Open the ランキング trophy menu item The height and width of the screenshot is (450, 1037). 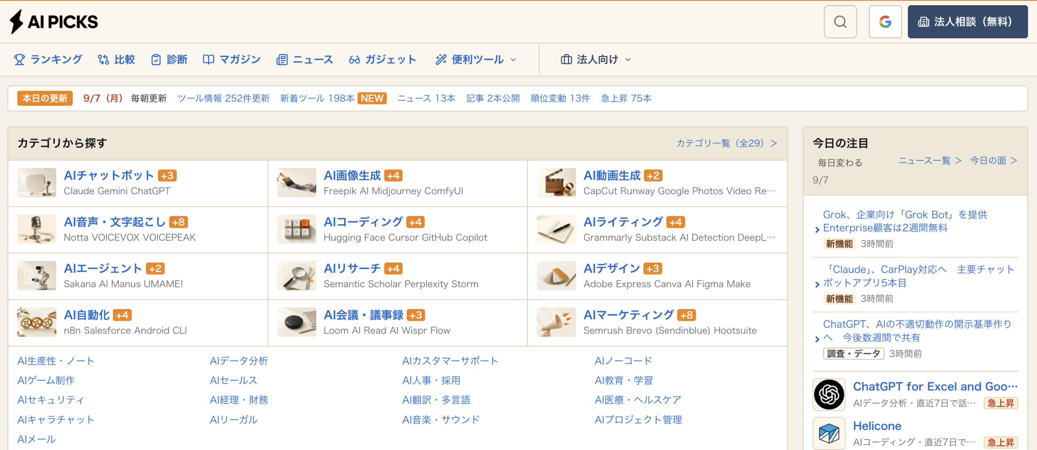click(x=48, y=60)
